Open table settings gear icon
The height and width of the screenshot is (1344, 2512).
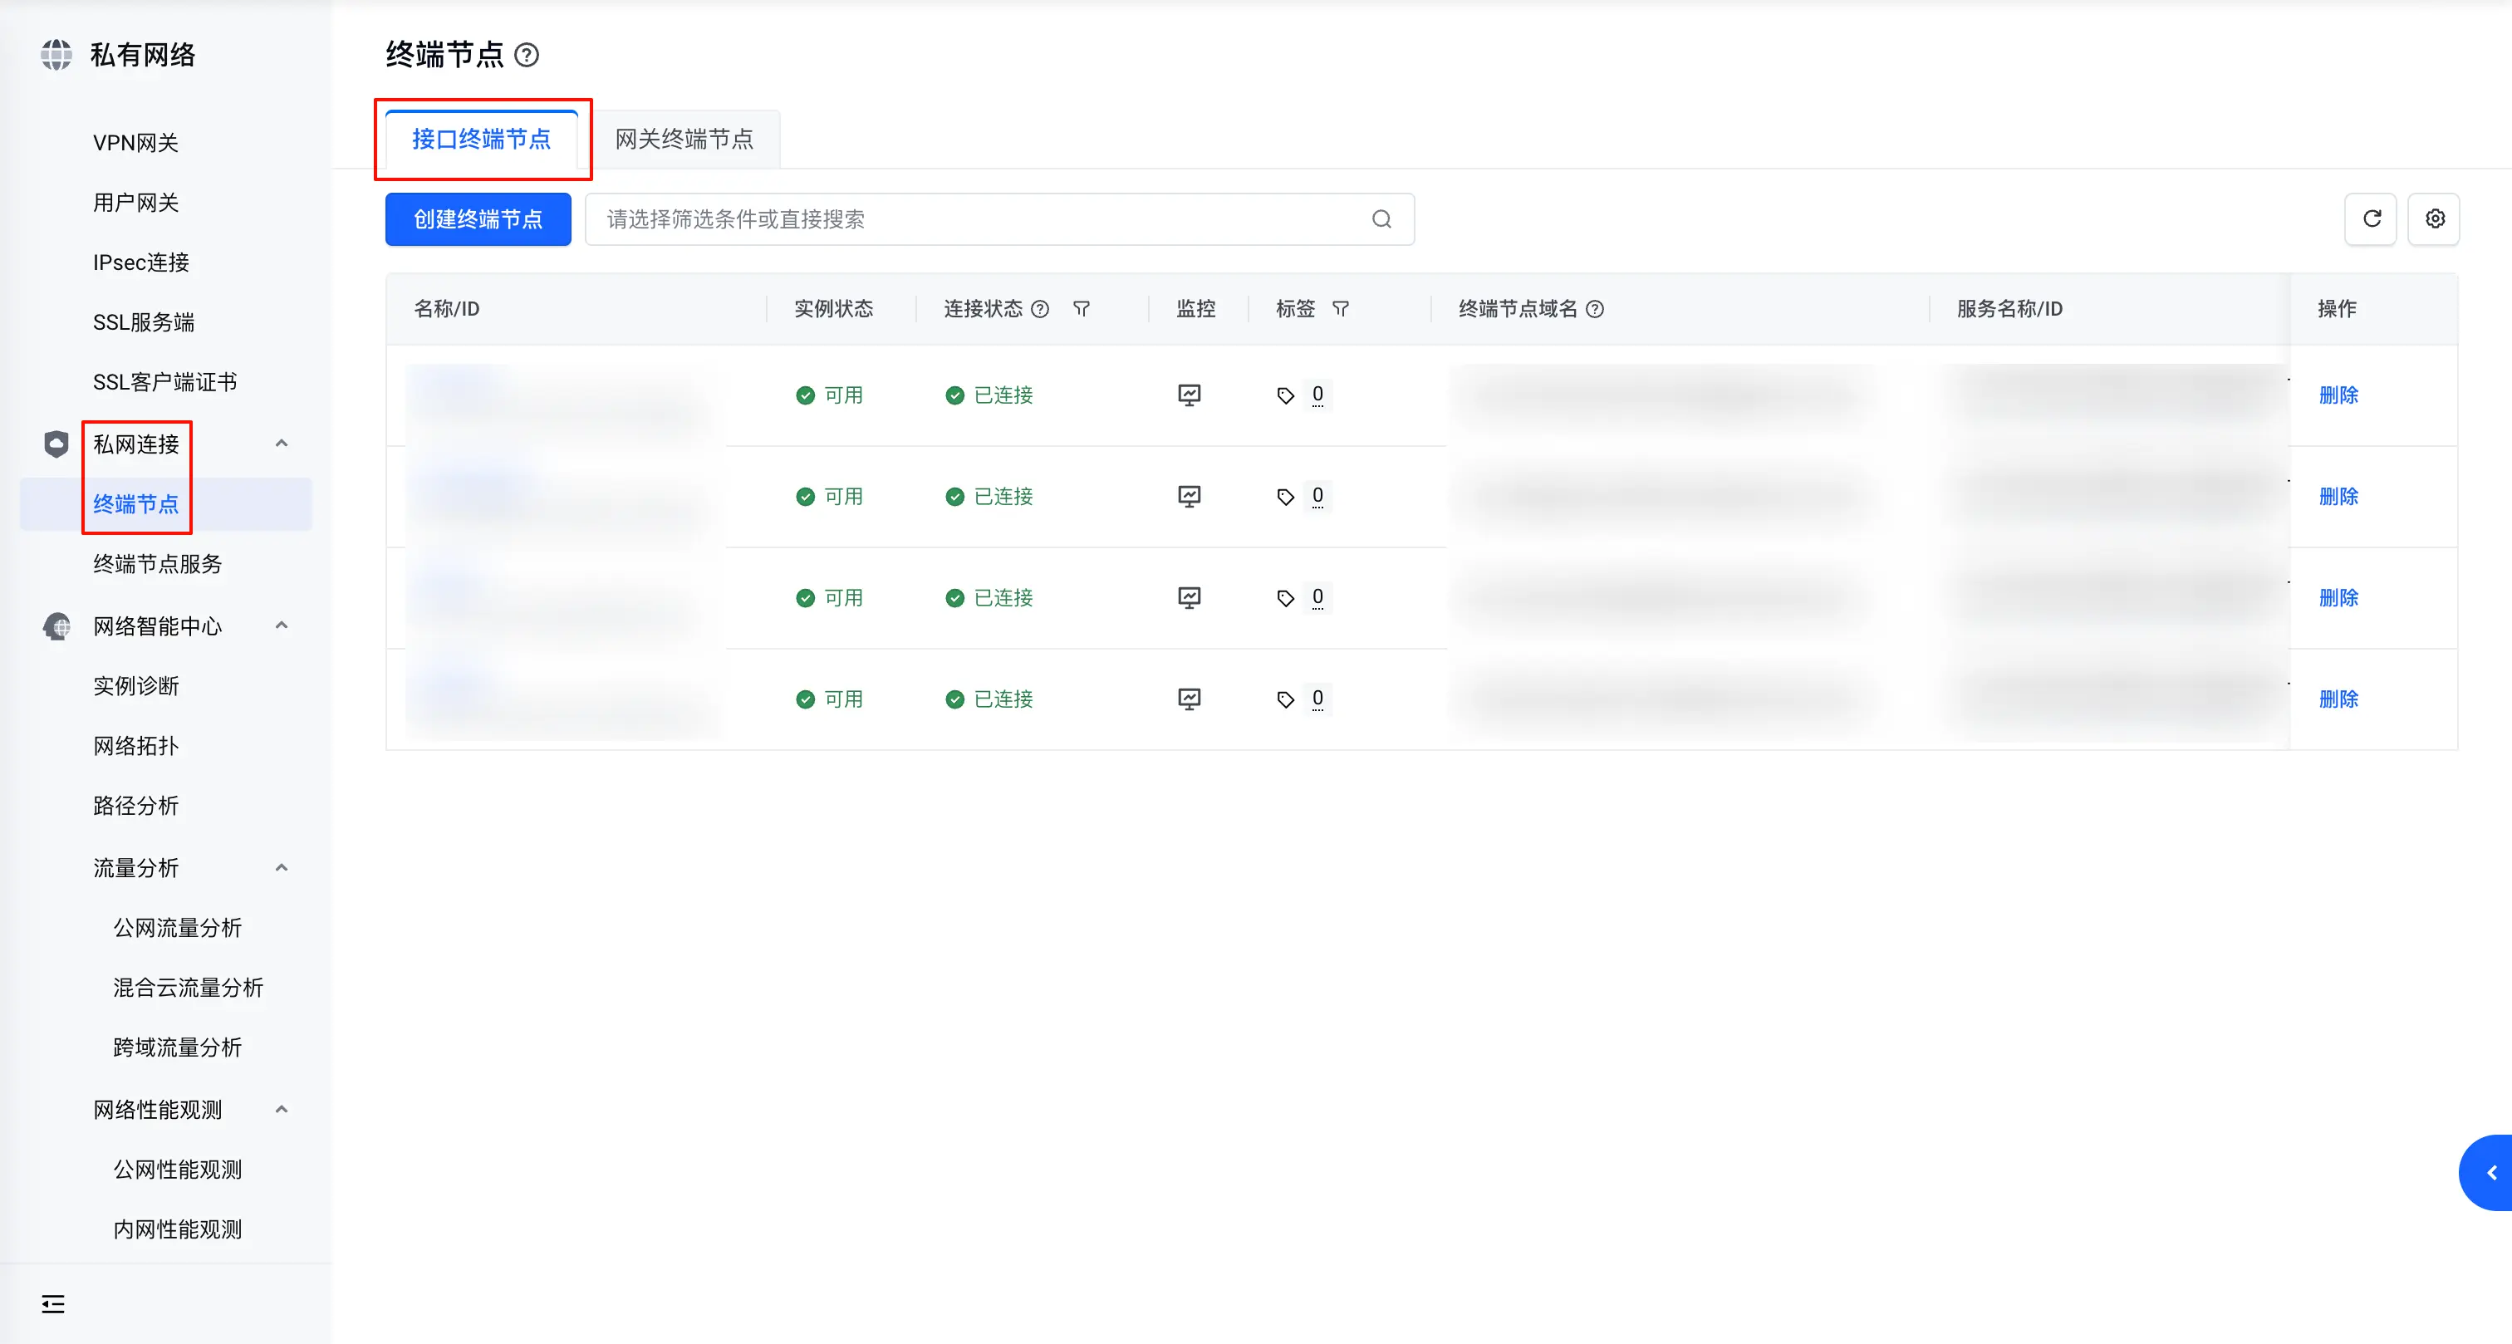[2434, 218]
